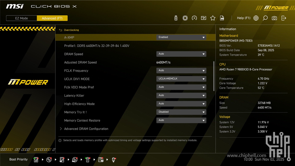Open Memory Try It ! Disabled dropdown
Viewport: 295px width, 166px height.
[181, 112]
